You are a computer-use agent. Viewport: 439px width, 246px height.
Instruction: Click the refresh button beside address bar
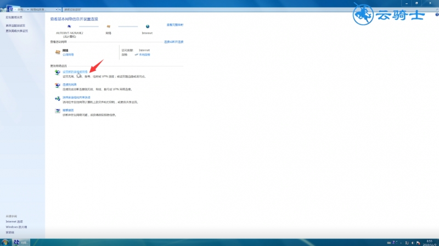[x=60, y=9]
